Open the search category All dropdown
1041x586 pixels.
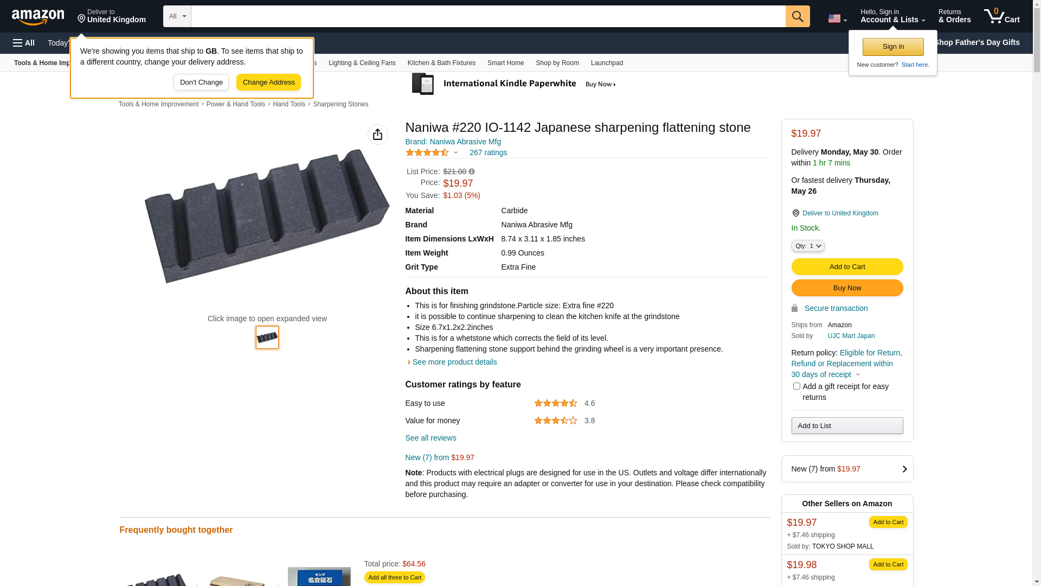[x=177, y=16]
